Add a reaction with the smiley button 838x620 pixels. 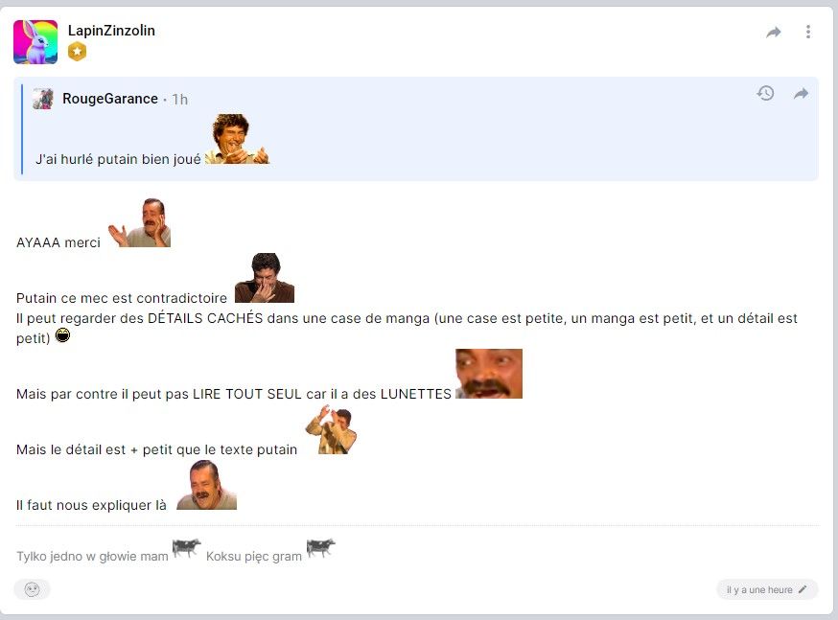(32, 589)
